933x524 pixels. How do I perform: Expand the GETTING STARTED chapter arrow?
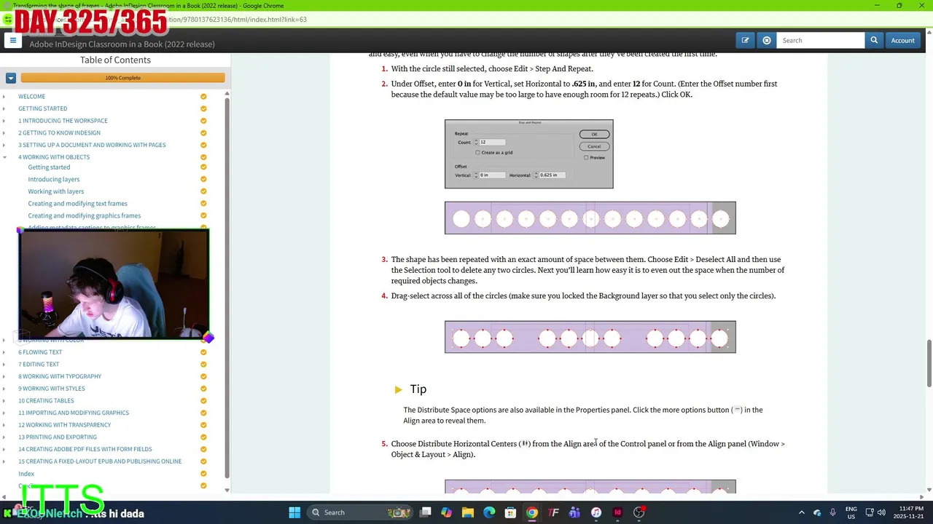[4, 108]
